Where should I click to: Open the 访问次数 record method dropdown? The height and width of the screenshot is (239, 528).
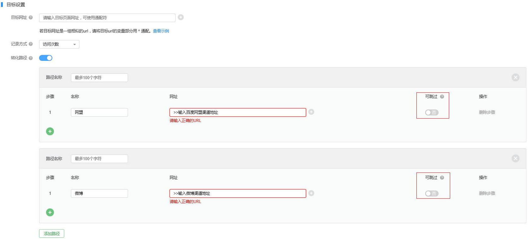(59, 44)
